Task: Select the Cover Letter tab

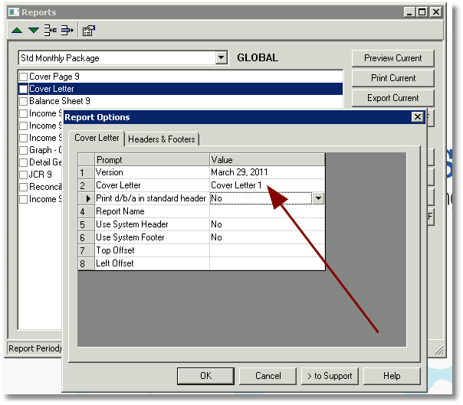Action: 97,138
